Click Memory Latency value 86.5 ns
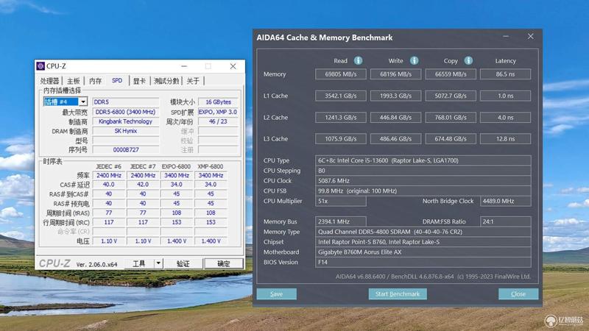 pyautogui.click(x=505, y=74)
